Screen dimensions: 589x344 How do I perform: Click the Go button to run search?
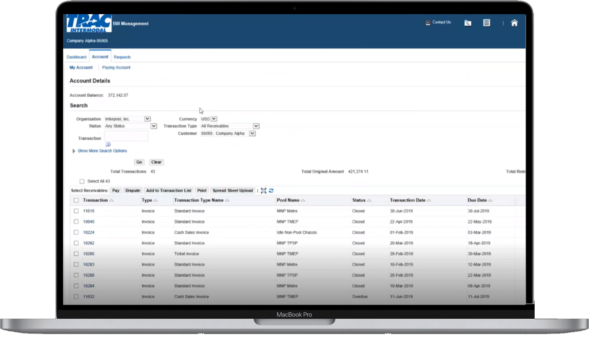click(x=139, y=162)
